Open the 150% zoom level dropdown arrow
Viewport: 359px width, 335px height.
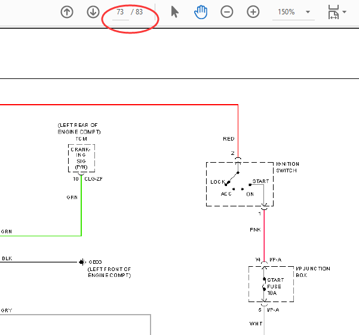tap(308, 12)
